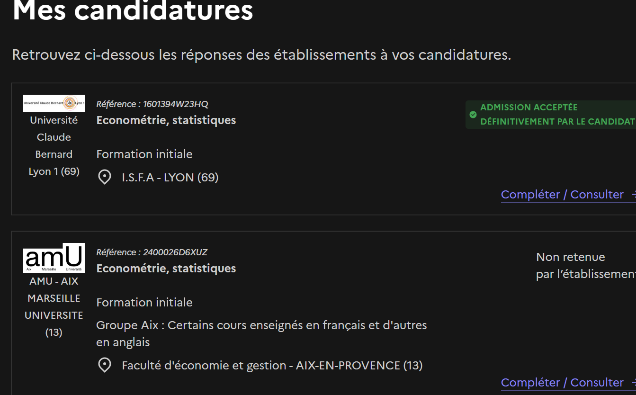Image resolution: width=636 pixels, height=395 pixels.
Task: Open Compléter / Consulter for the Lyon 1 application
Action: click(562, 195)
